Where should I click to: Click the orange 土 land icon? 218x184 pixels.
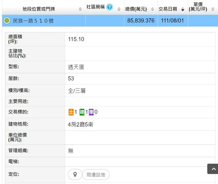(x=71, y=112)
